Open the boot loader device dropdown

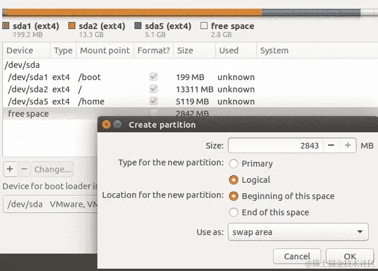tap(50, 204)
